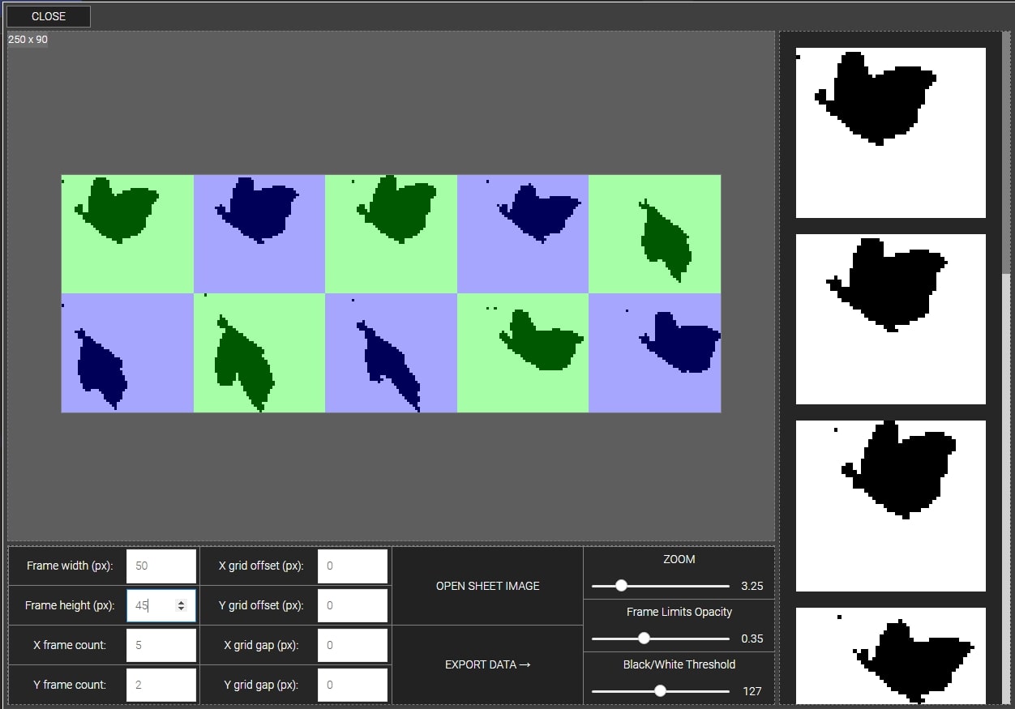Select the X frame count input
Screen dimensions: 1015x709
tap(161, 645)
